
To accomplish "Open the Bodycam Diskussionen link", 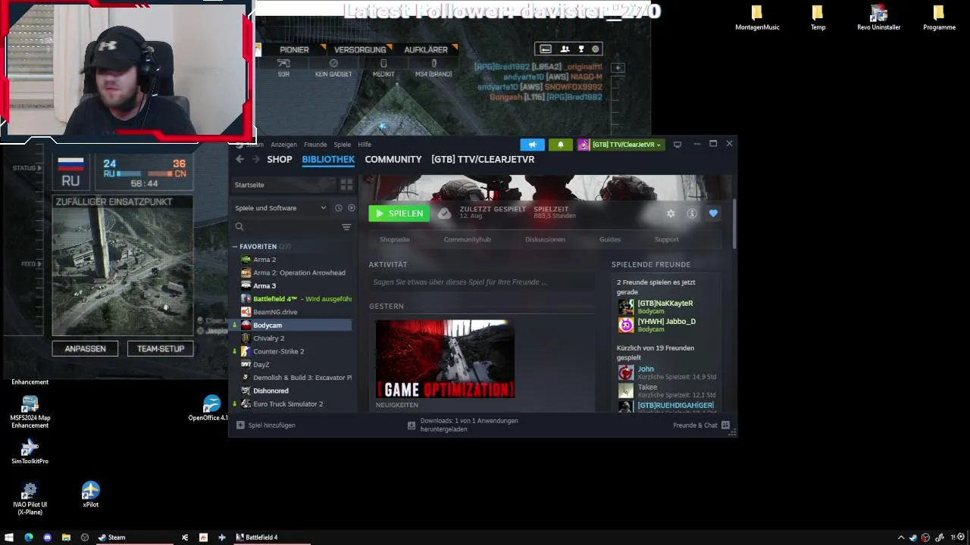I will click(545, 239).
